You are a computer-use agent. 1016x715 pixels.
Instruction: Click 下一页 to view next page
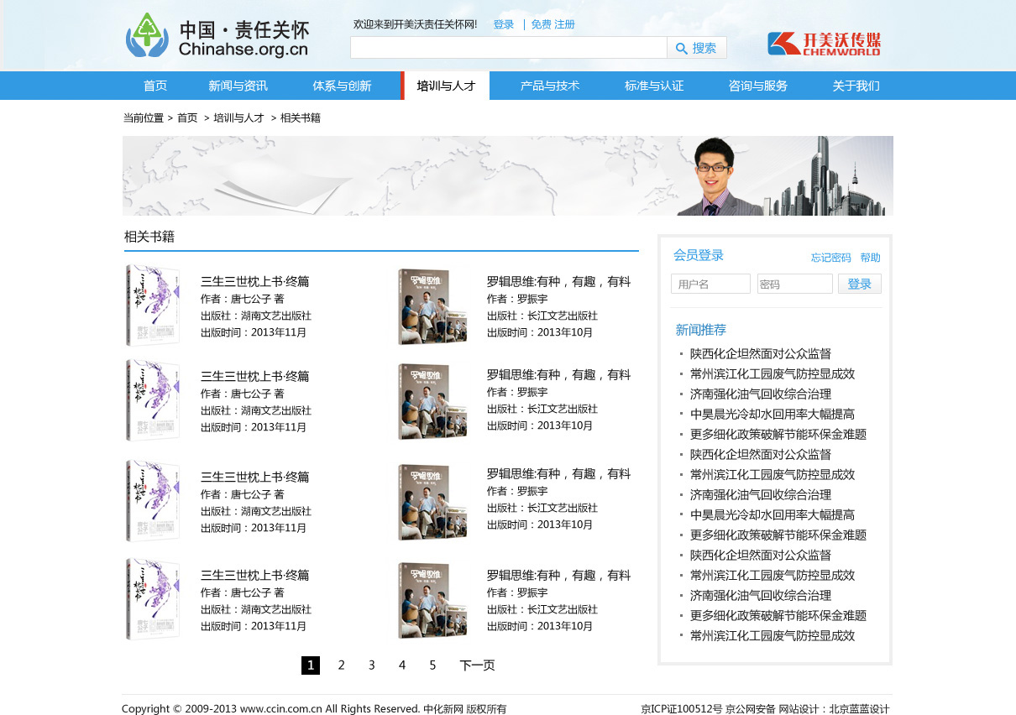475,665
